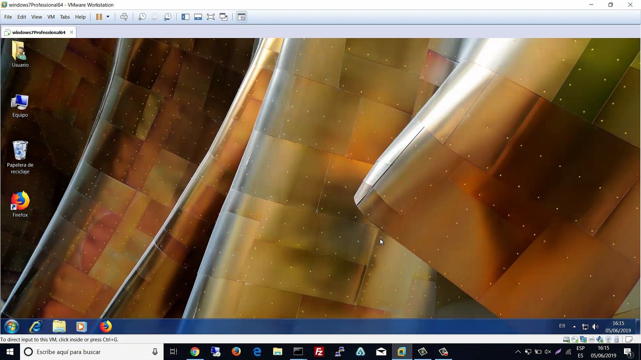The height and width of the screenshot is (360, 641).
Task: Click the VMware Workstation taskbar icon
Action: [402, 352]
